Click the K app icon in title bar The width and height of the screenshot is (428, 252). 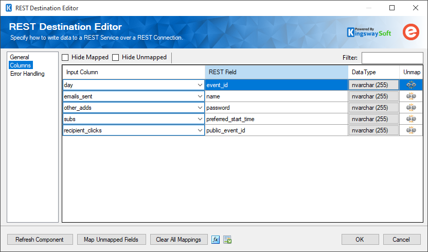(x=9, y=8)
